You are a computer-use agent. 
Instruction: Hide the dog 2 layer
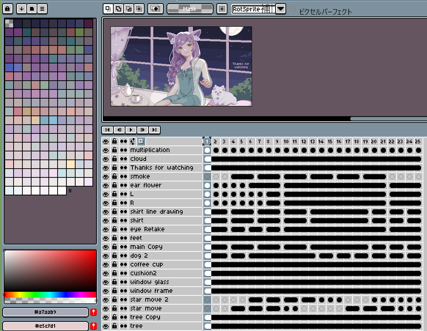pyautogui.click(x=106, y=256)
